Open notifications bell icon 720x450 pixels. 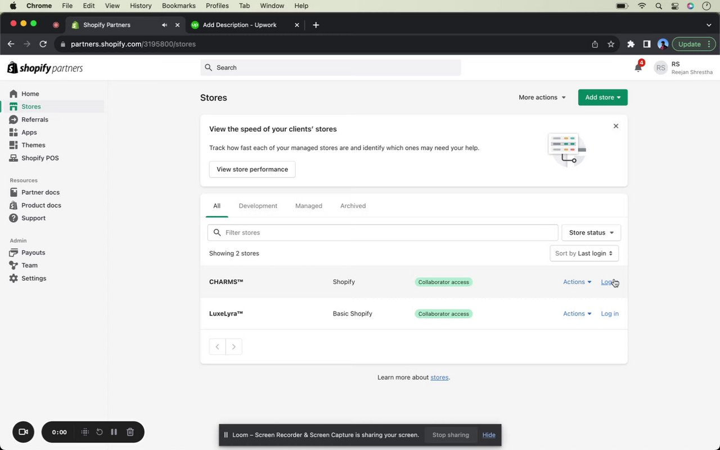tap(638, 68)
